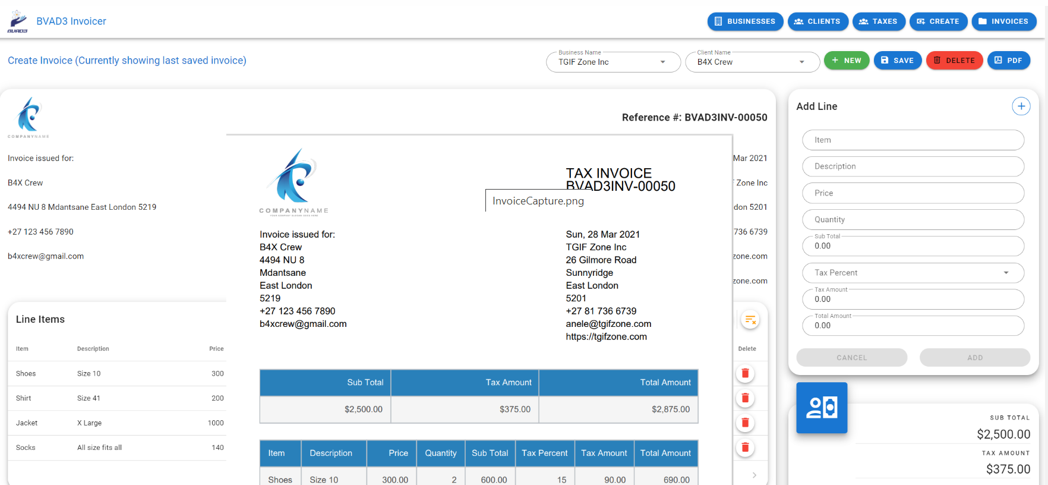Click the logo in the PDF preview
Viewport: 1048px width, 485px height.
pos(294,182)
